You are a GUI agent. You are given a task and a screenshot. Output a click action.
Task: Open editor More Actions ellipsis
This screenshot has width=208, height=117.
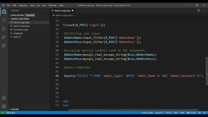tap(204, 10)
